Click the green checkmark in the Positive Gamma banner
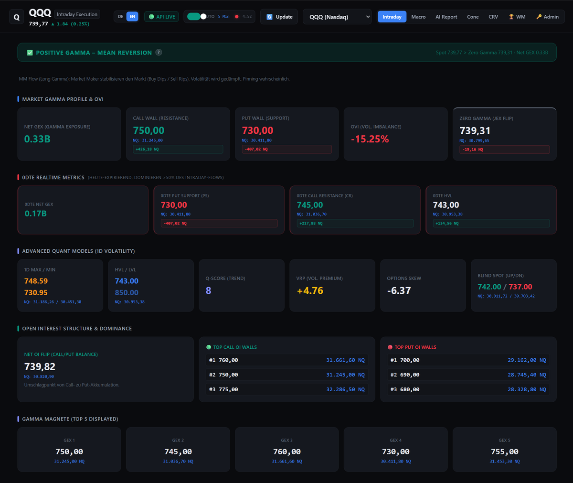The image size is (573, 483). tap(30, 53)
